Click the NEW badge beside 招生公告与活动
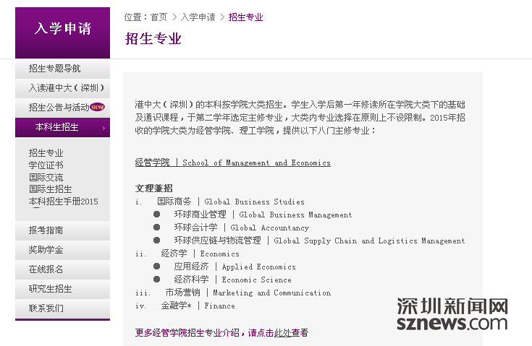 click(x=98, y=108)
